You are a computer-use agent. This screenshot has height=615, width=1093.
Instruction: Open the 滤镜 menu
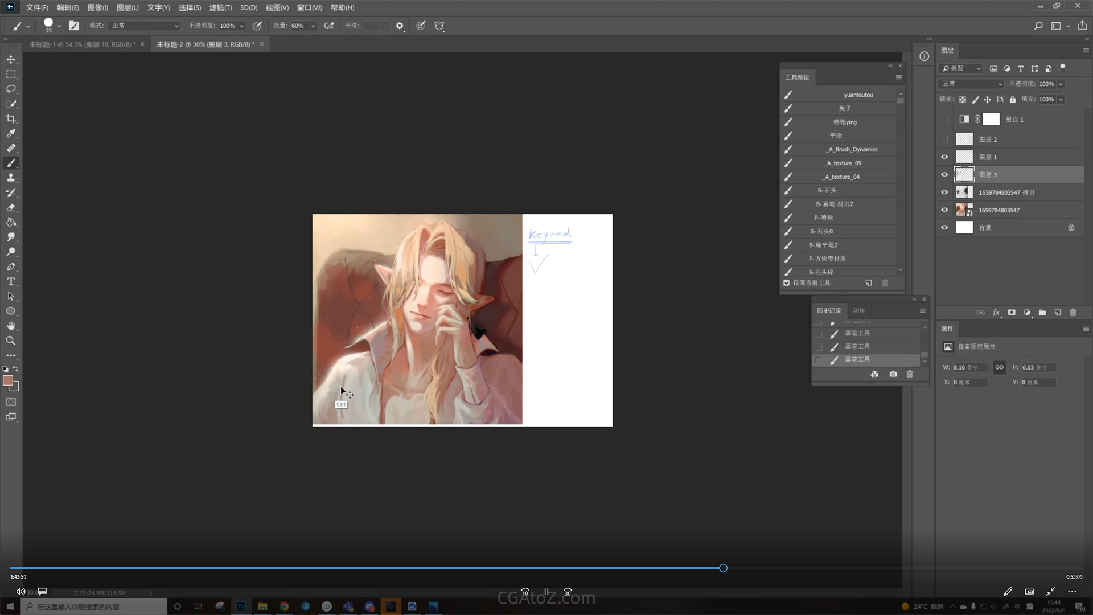pyautogui.click(x=220, y=7)
